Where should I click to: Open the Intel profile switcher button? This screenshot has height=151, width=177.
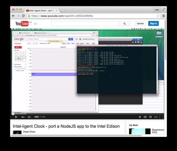point(157,10)
